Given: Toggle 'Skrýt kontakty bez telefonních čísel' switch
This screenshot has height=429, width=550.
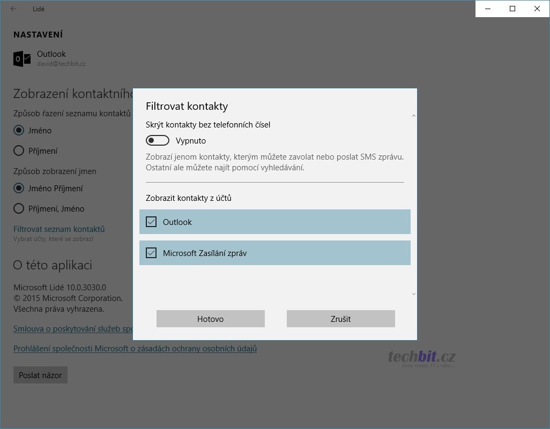Looking at the screenshot, I should click(158, 140).
